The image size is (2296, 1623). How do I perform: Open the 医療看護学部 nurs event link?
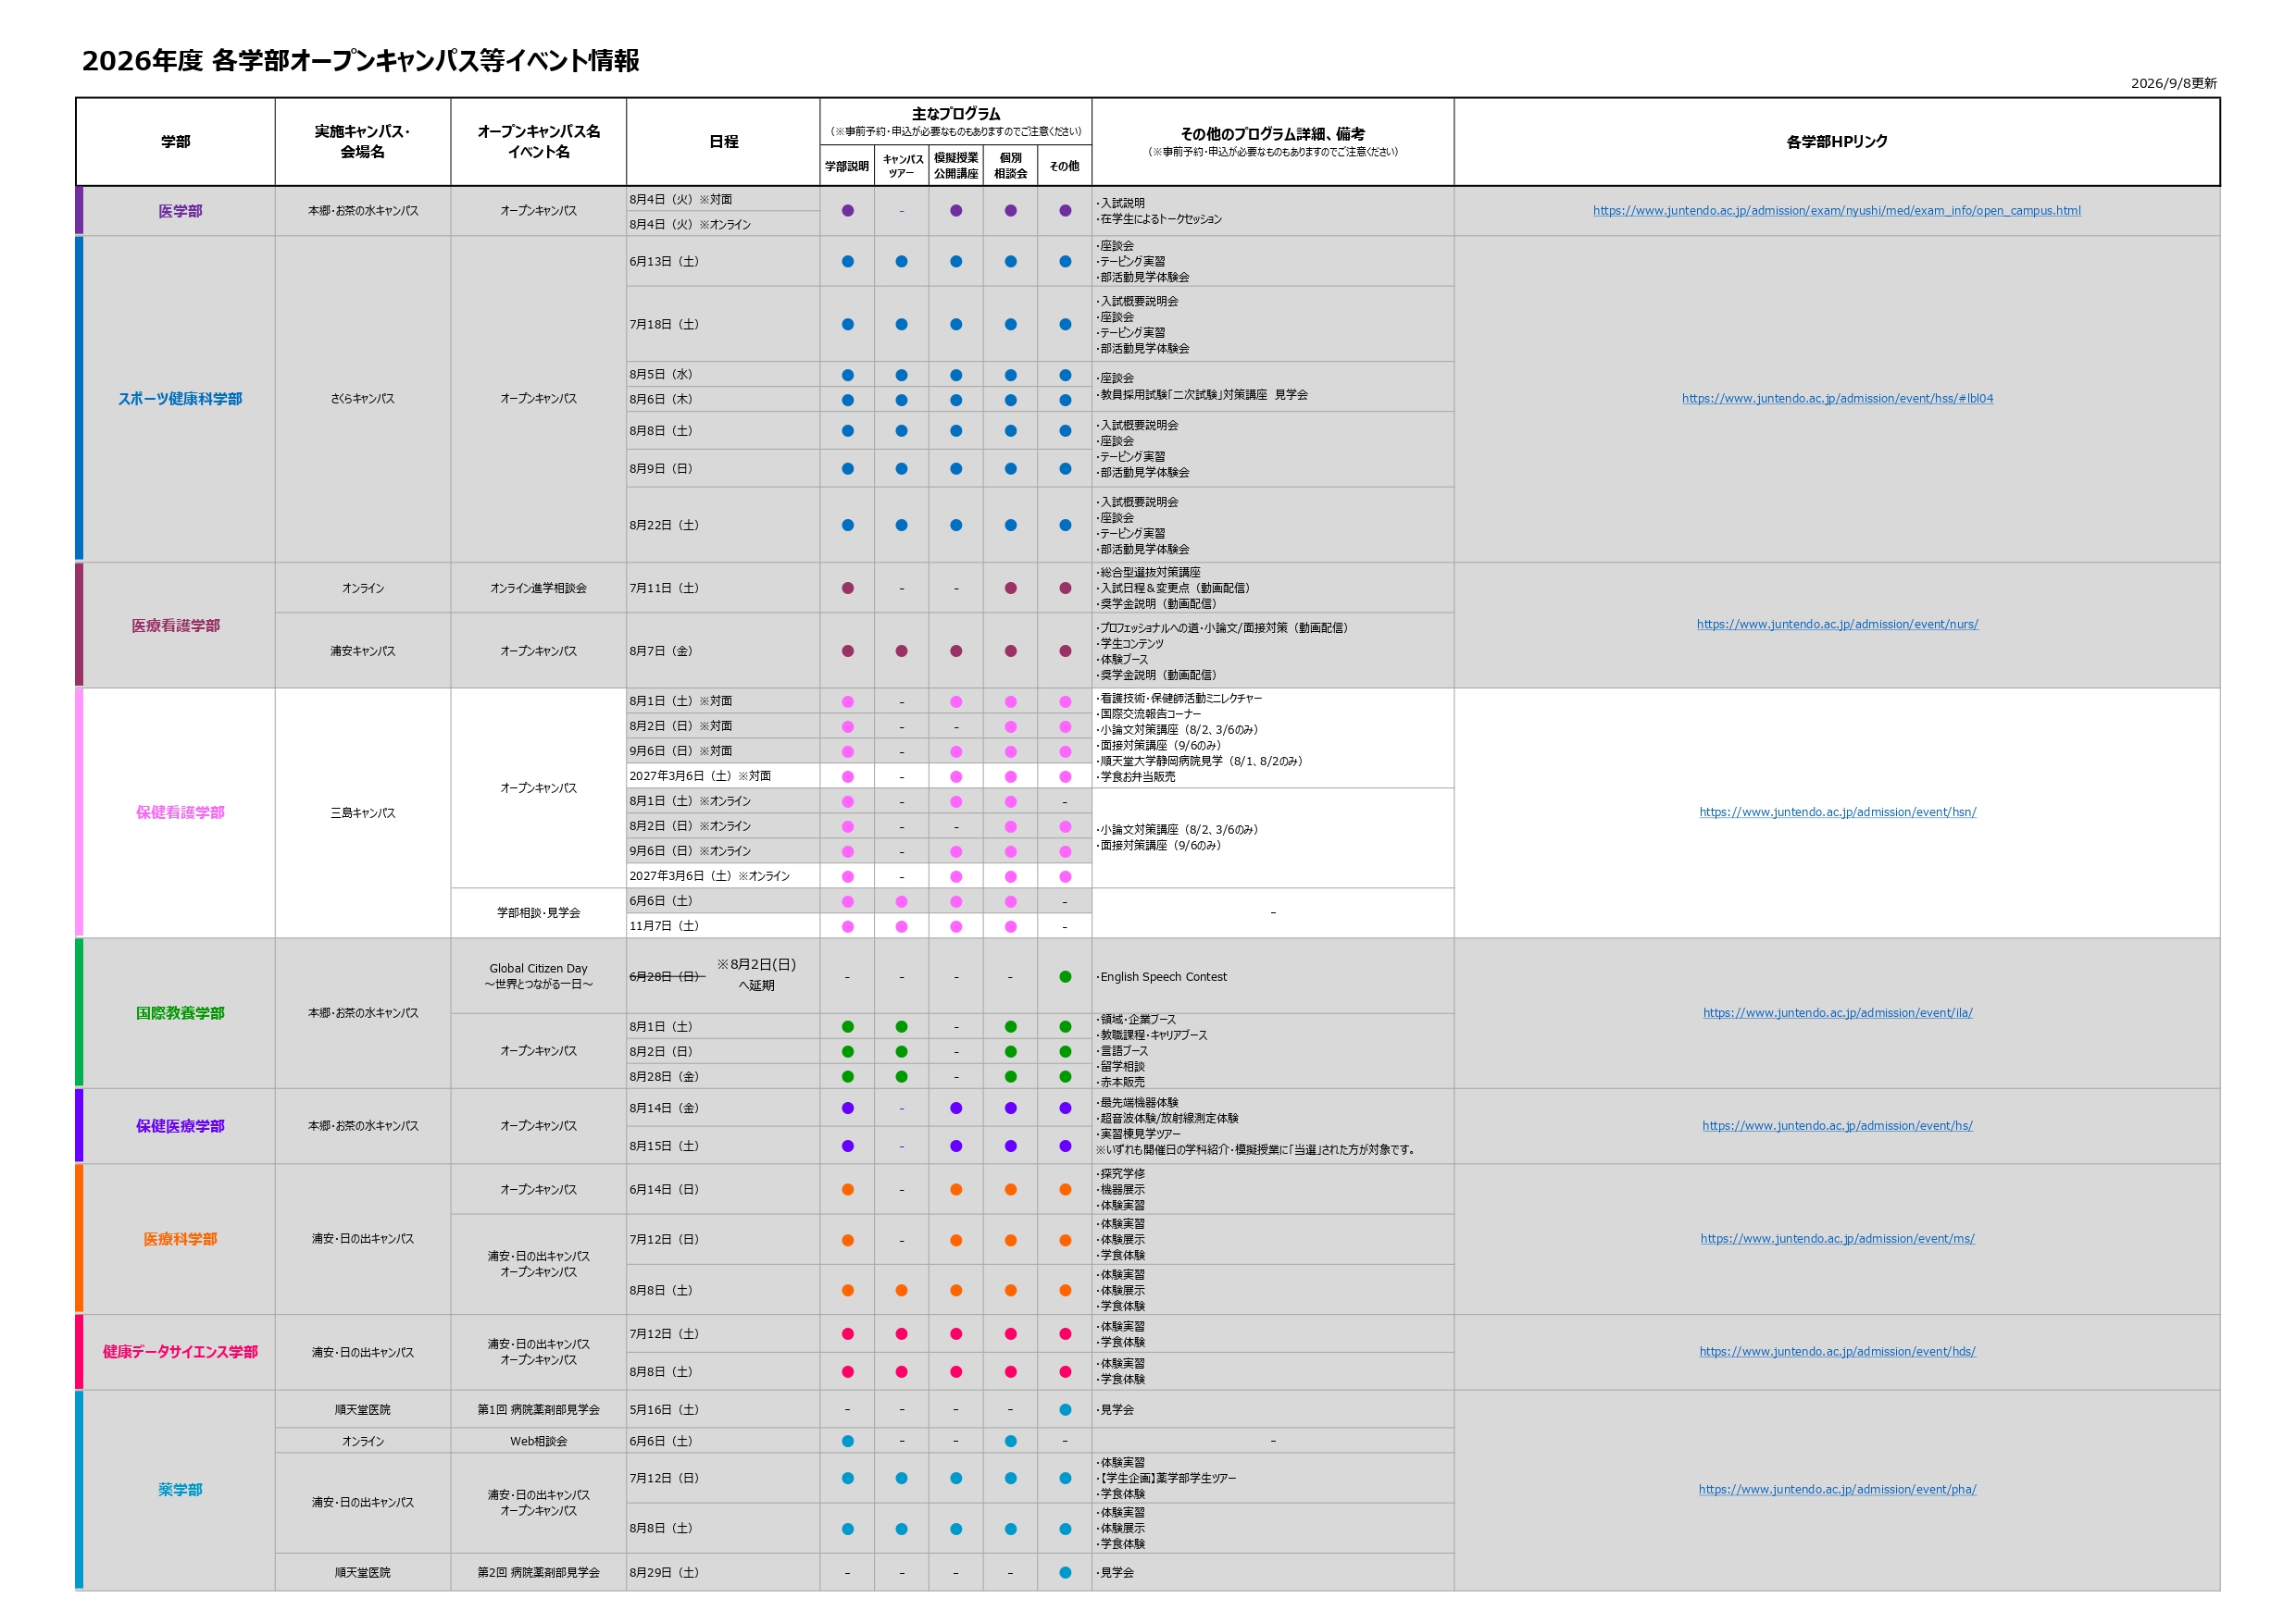pos(1837,625)
